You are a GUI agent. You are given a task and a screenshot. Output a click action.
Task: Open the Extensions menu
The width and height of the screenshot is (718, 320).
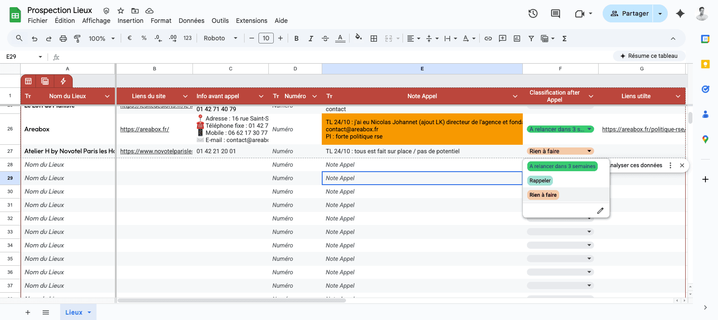click(252, 21)
